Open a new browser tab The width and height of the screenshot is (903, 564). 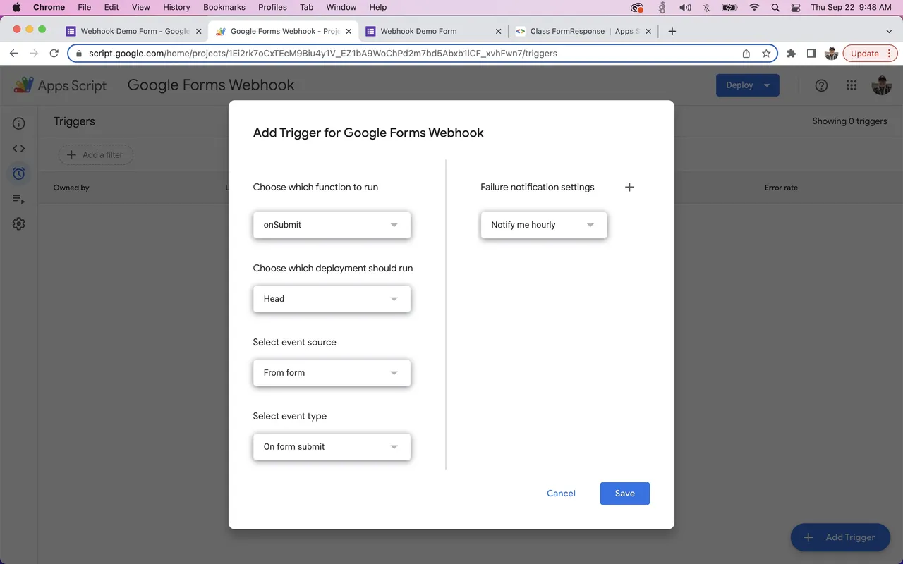672,31
